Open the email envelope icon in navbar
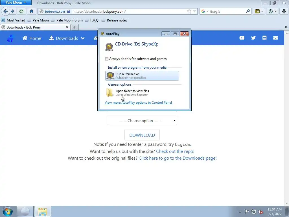289x217 pixels. (x=275, y=38)
